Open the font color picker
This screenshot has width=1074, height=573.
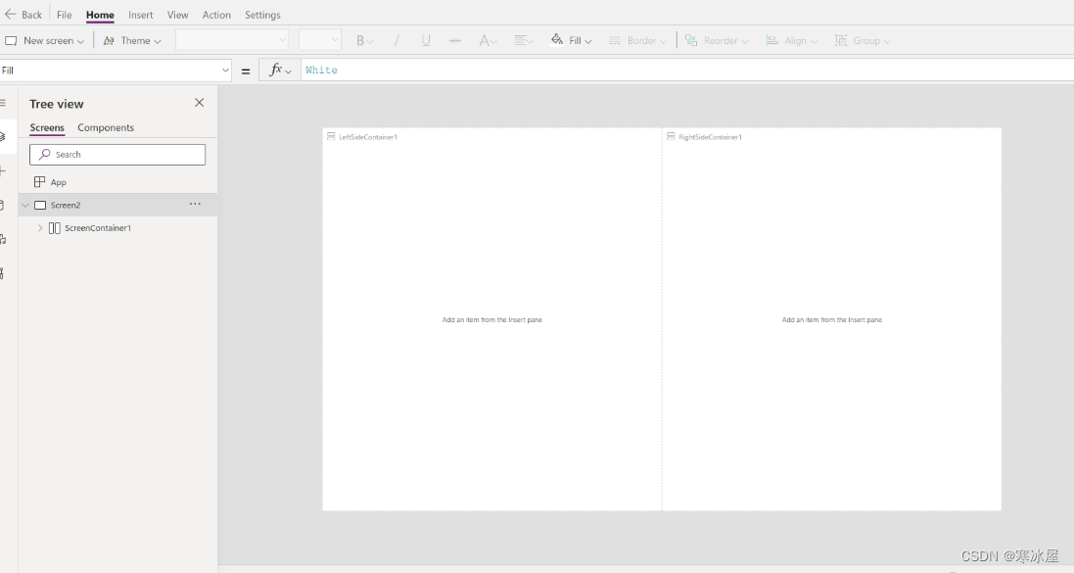point(488,40)
